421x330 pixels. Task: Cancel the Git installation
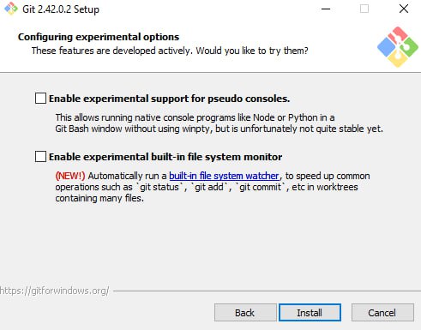382,312
